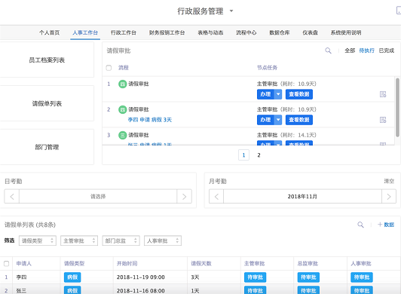Tick select-all checkbox beside 申请人 header

[x=6, y=264]
